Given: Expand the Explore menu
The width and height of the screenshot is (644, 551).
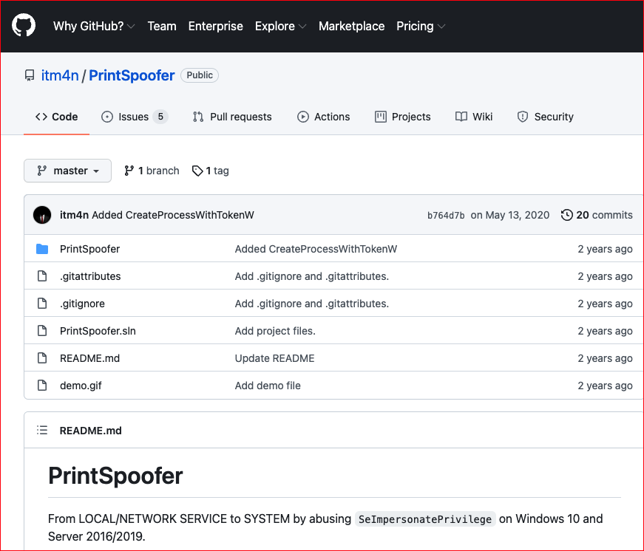Looking at the screenshot, I should click(x=280, y=27).
